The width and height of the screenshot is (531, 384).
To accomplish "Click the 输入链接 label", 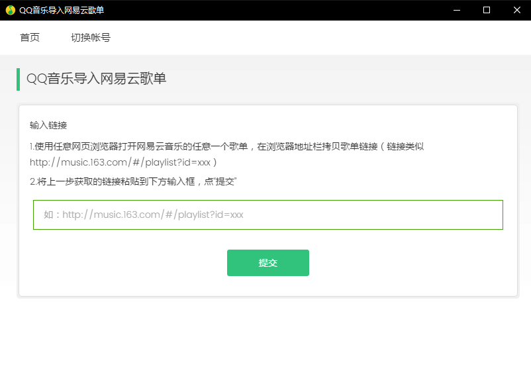I will 48,125.
